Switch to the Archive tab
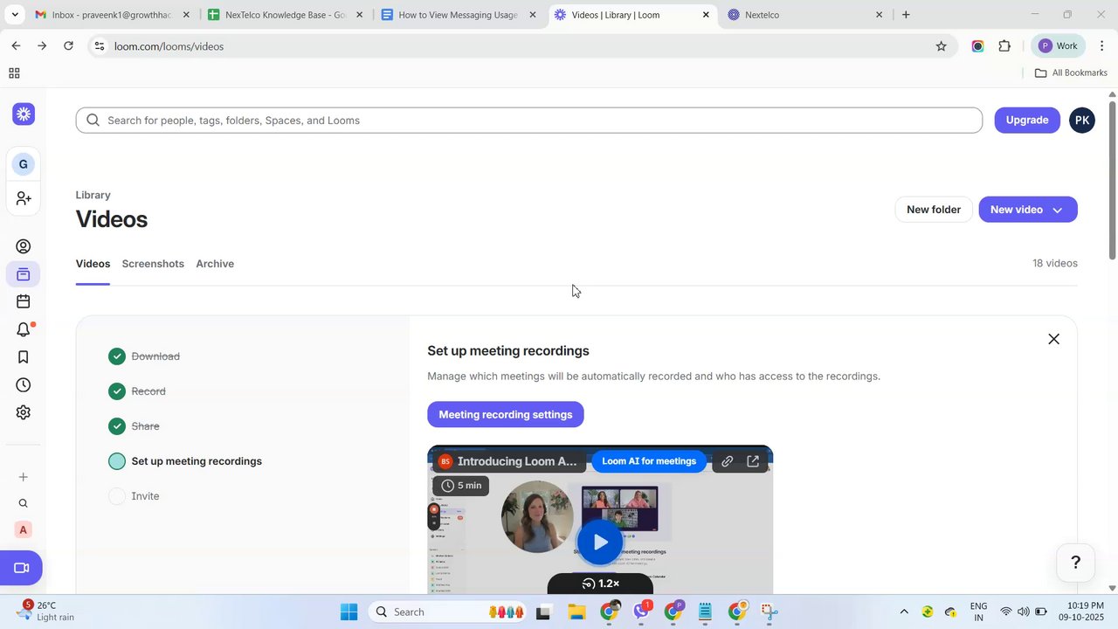Viewport: 1118px width, 629px height. click(x=215, y=264)
